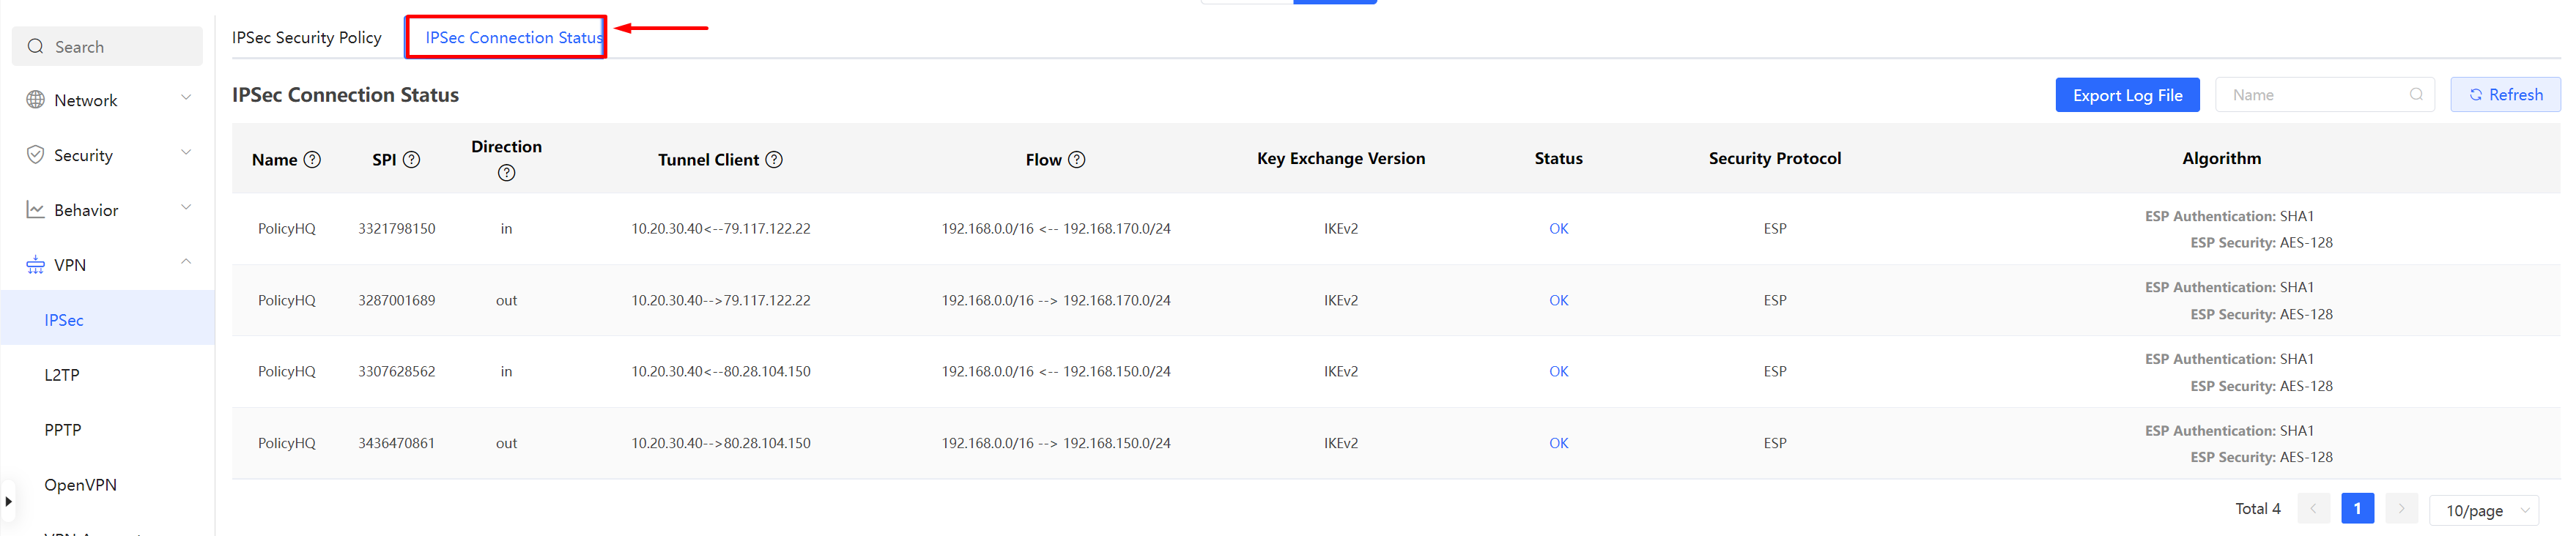Click IKEv2 cell for SPI 3287001689
Image resolution: width=2576 pixels, height=536 pixels.
1341,301
